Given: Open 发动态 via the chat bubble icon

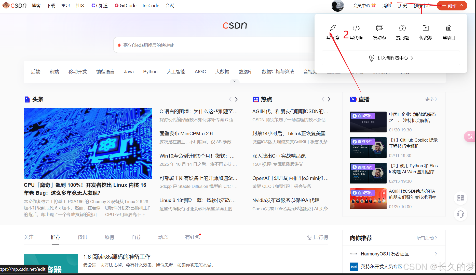Looking at the screenshot, I should [379, 28].
